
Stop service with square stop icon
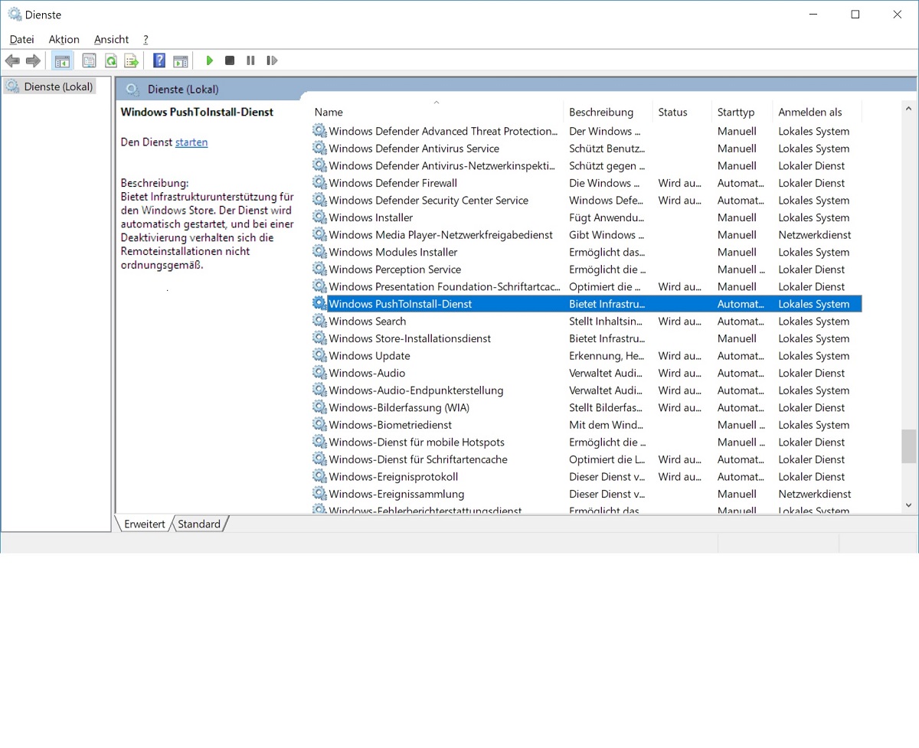click(x=230, y=60)
